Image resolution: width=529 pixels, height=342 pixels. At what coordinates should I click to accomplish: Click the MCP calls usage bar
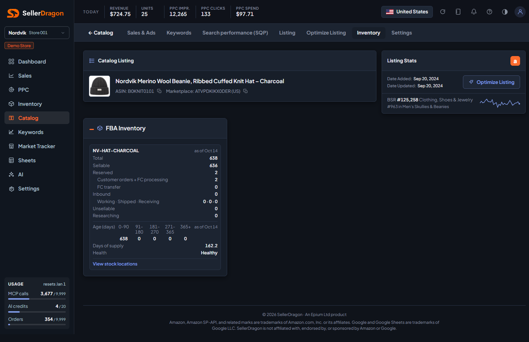37,299
